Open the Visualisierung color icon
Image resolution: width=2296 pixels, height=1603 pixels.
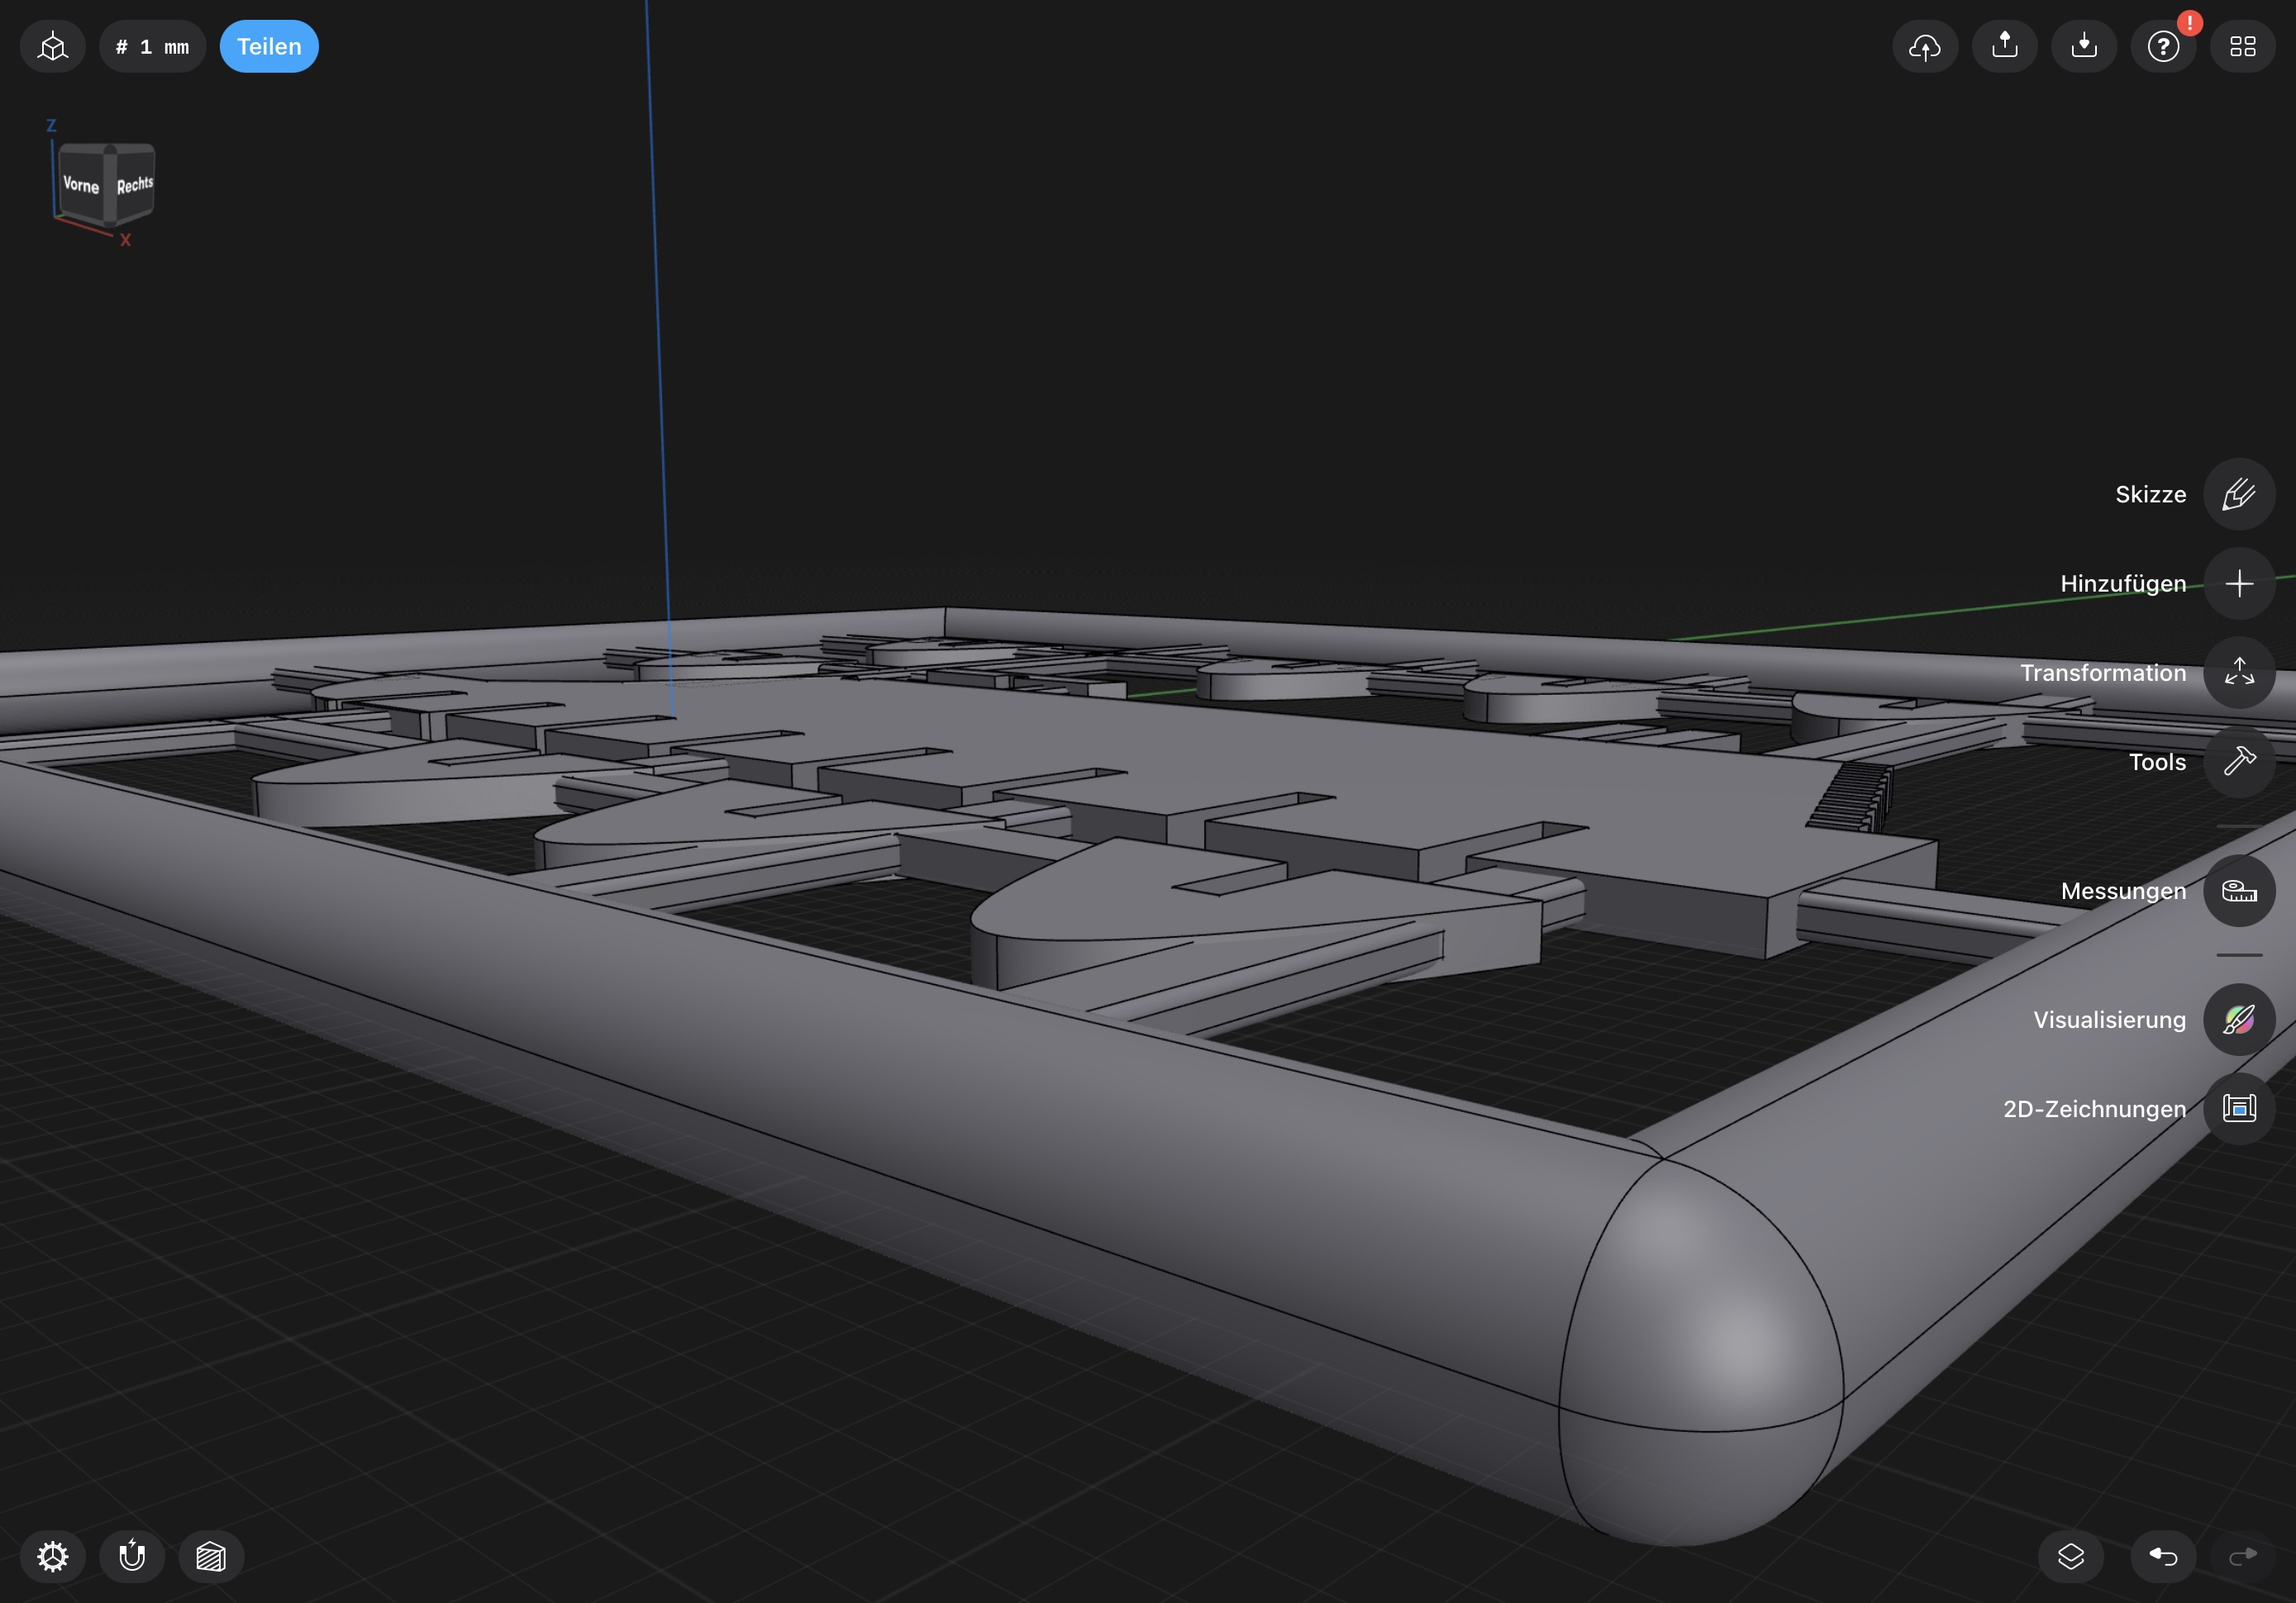tap(2238, 1019)
